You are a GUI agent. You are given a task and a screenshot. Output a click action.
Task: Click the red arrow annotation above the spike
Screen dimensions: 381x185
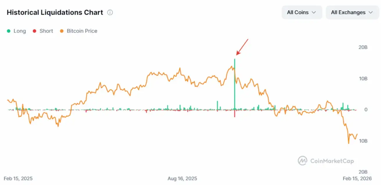click(242, 47)
